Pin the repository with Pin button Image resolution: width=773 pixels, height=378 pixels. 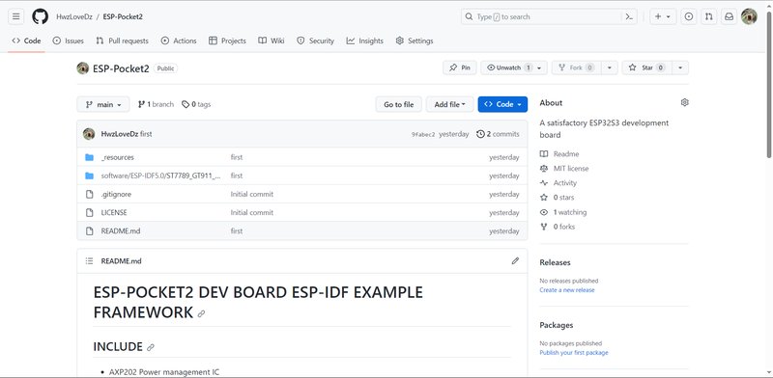click(460, 67)
